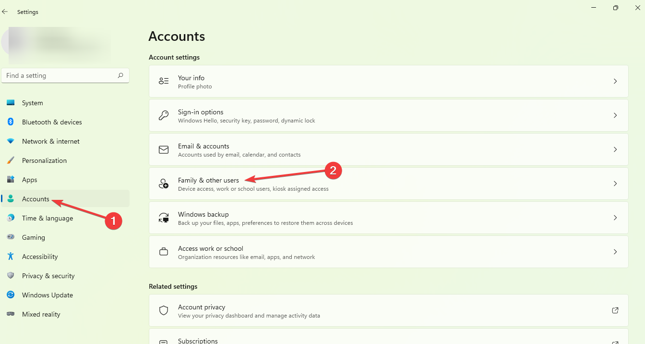Screen dimensions: 645x344
Task: Expand the Your info chevron
Action: (615, 81)
